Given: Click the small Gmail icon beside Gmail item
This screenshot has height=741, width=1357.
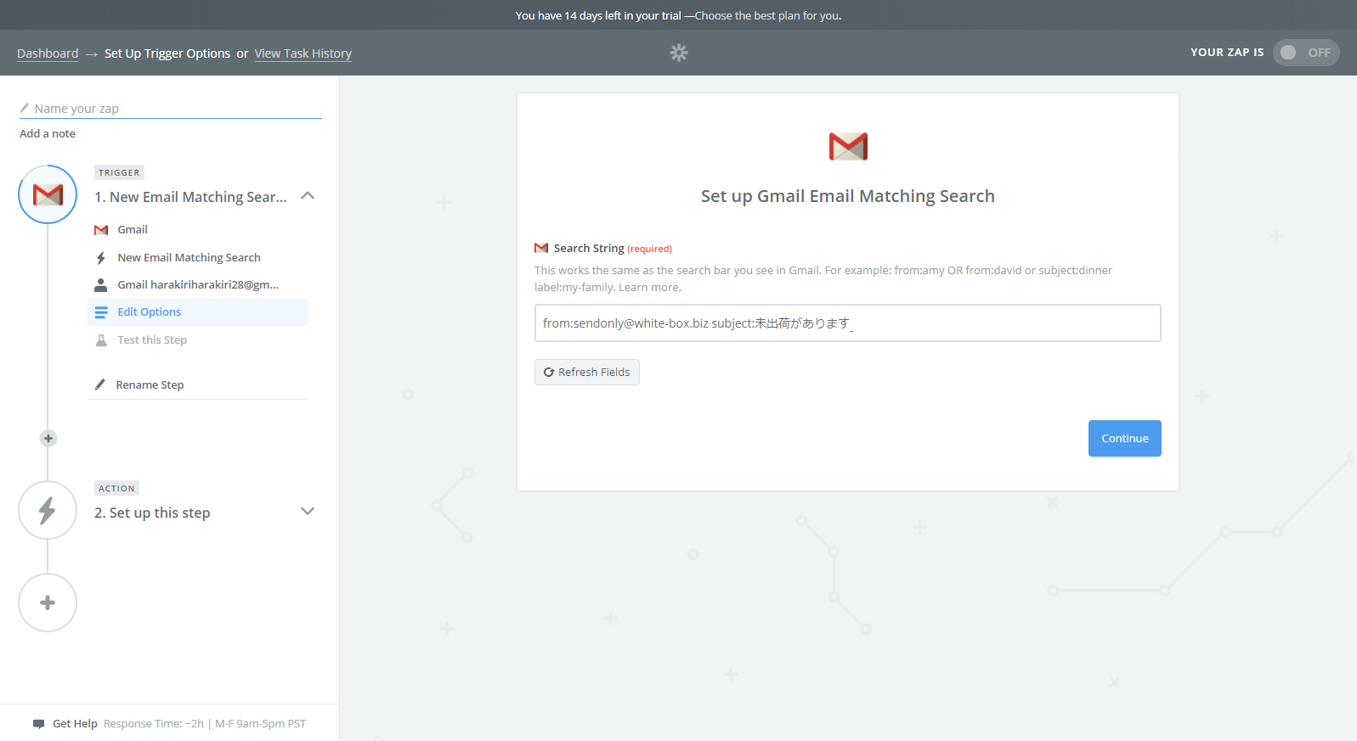Looking at the screenshot, I should (x=101, y=229).
